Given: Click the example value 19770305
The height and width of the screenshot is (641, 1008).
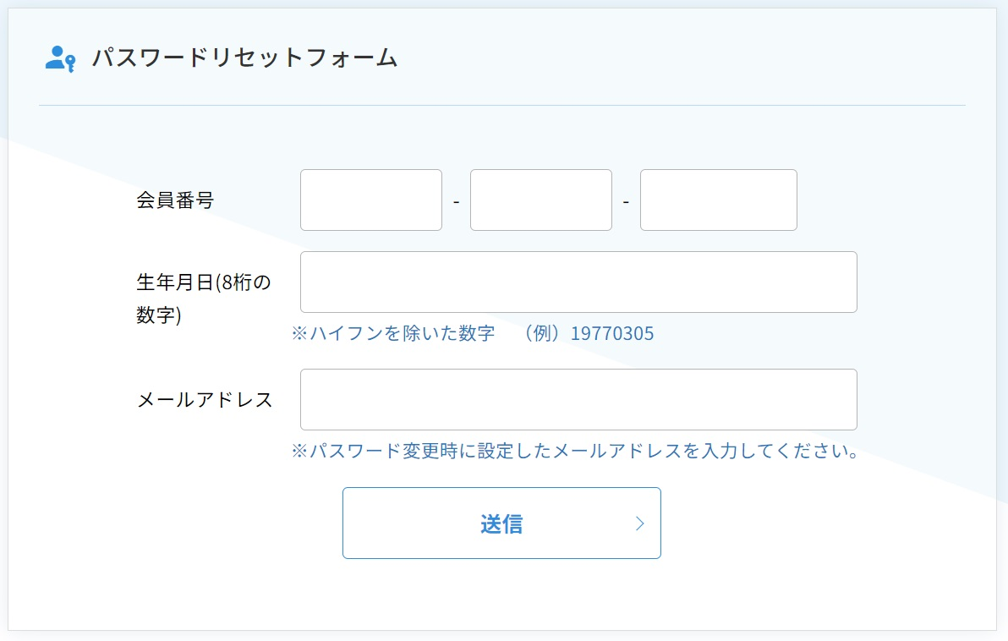Looking at the screenshot, I should 612,334.
